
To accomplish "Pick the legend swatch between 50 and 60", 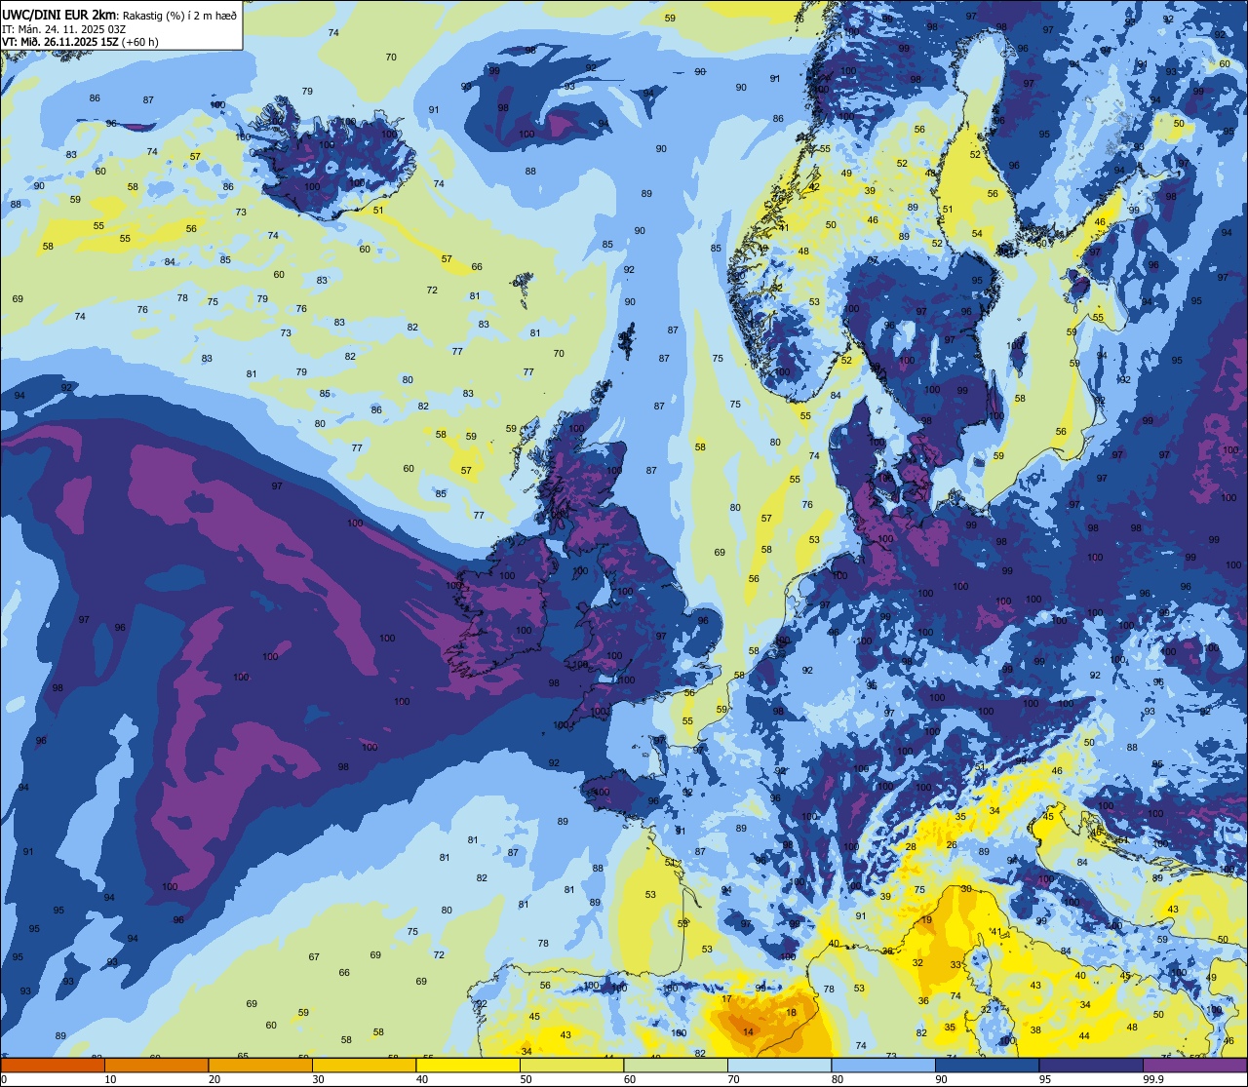I will (x=571, y=1065).
